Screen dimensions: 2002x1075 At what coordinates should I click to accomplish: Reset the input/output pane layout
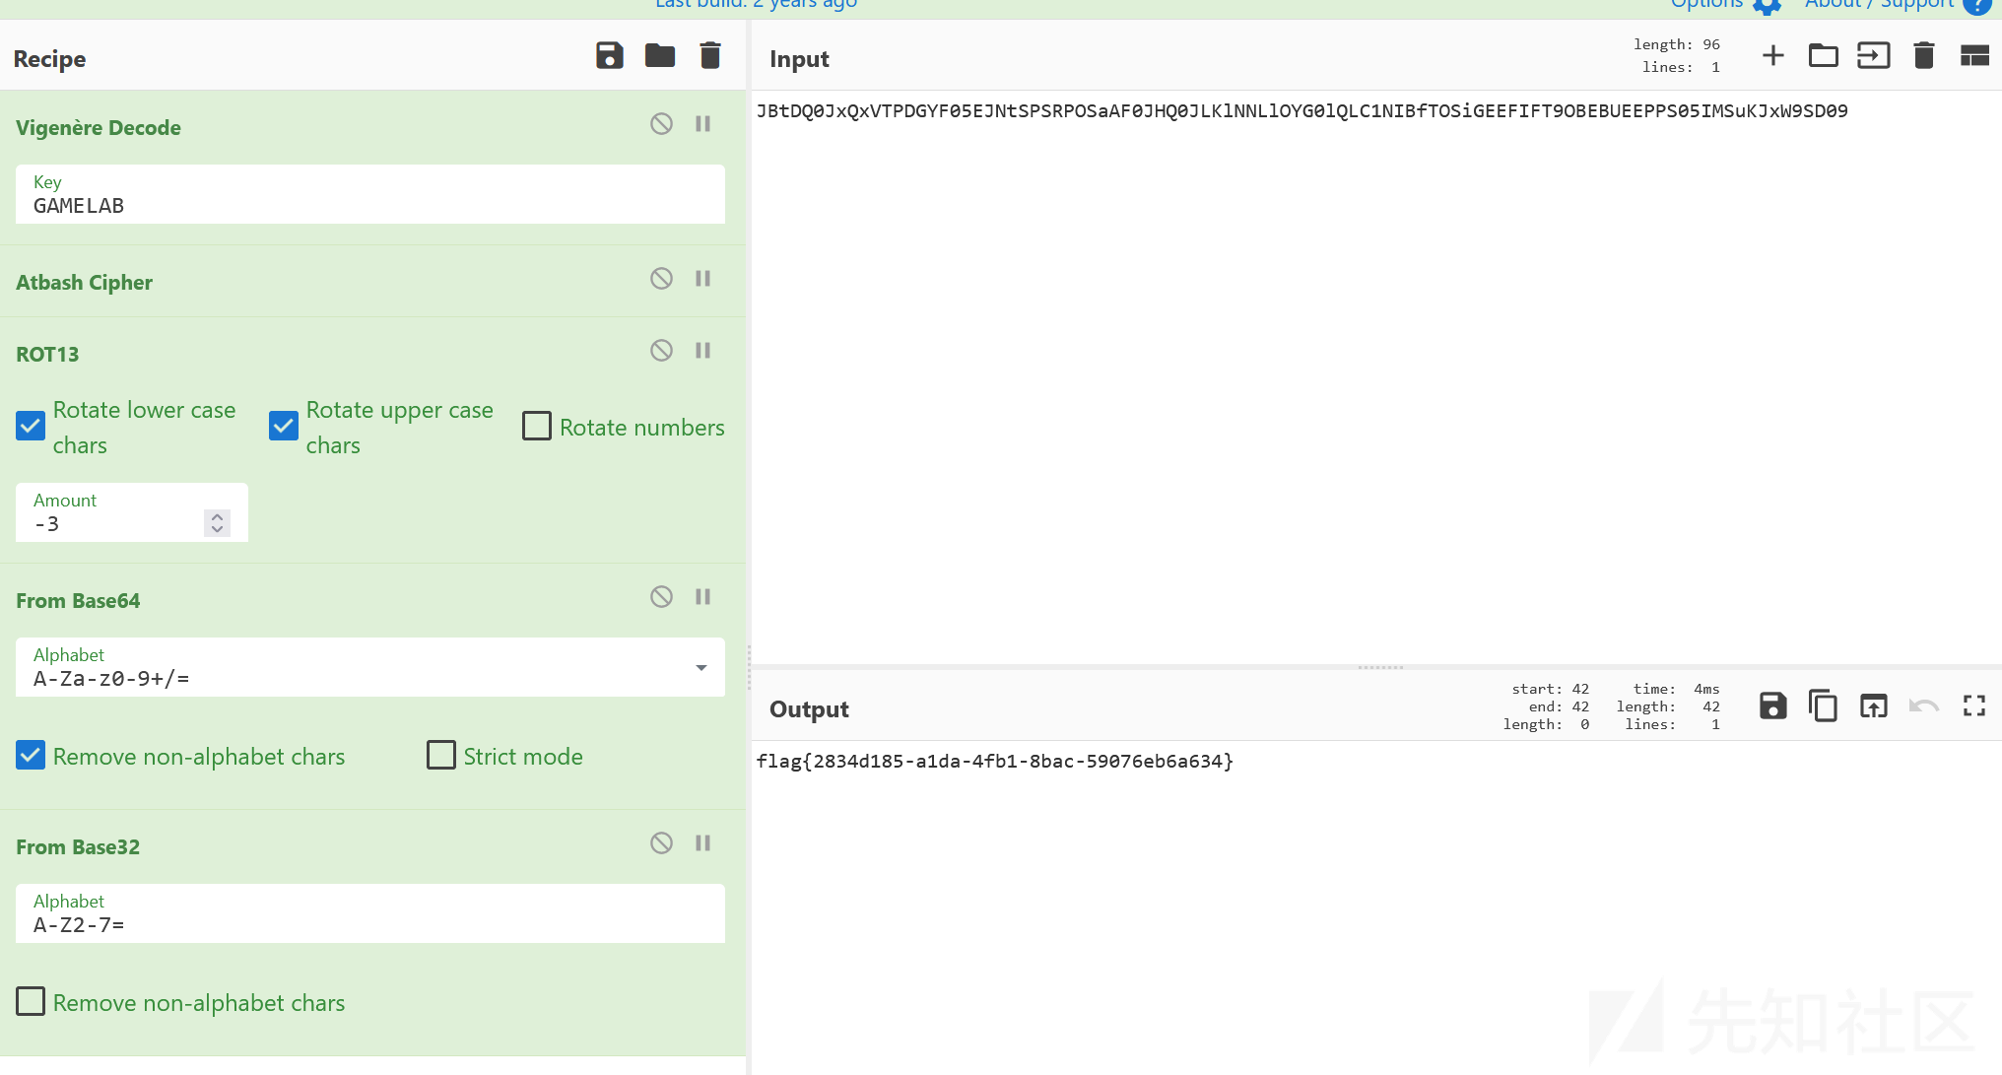click(x=1974, y=56)
